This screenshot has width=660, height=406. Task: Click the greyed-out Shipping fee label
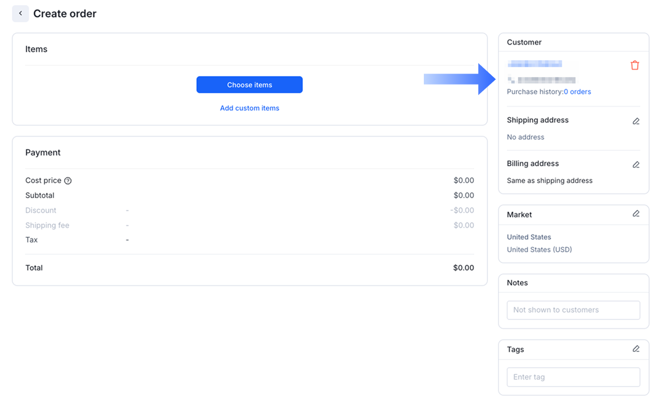click(x=48, y=225)
